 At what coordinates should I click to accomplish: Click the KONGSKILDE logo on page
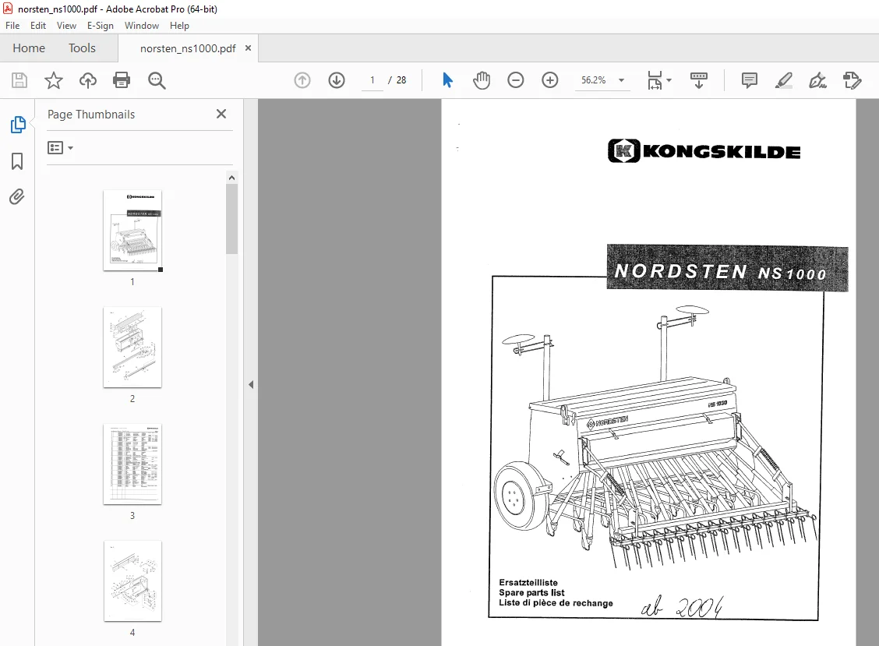pos(704,151)
